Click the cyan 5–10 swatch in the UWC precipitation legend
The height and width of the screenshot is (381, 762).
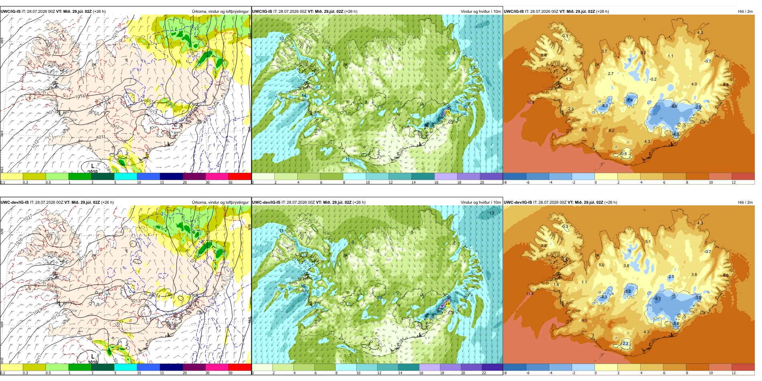(126, 176)
